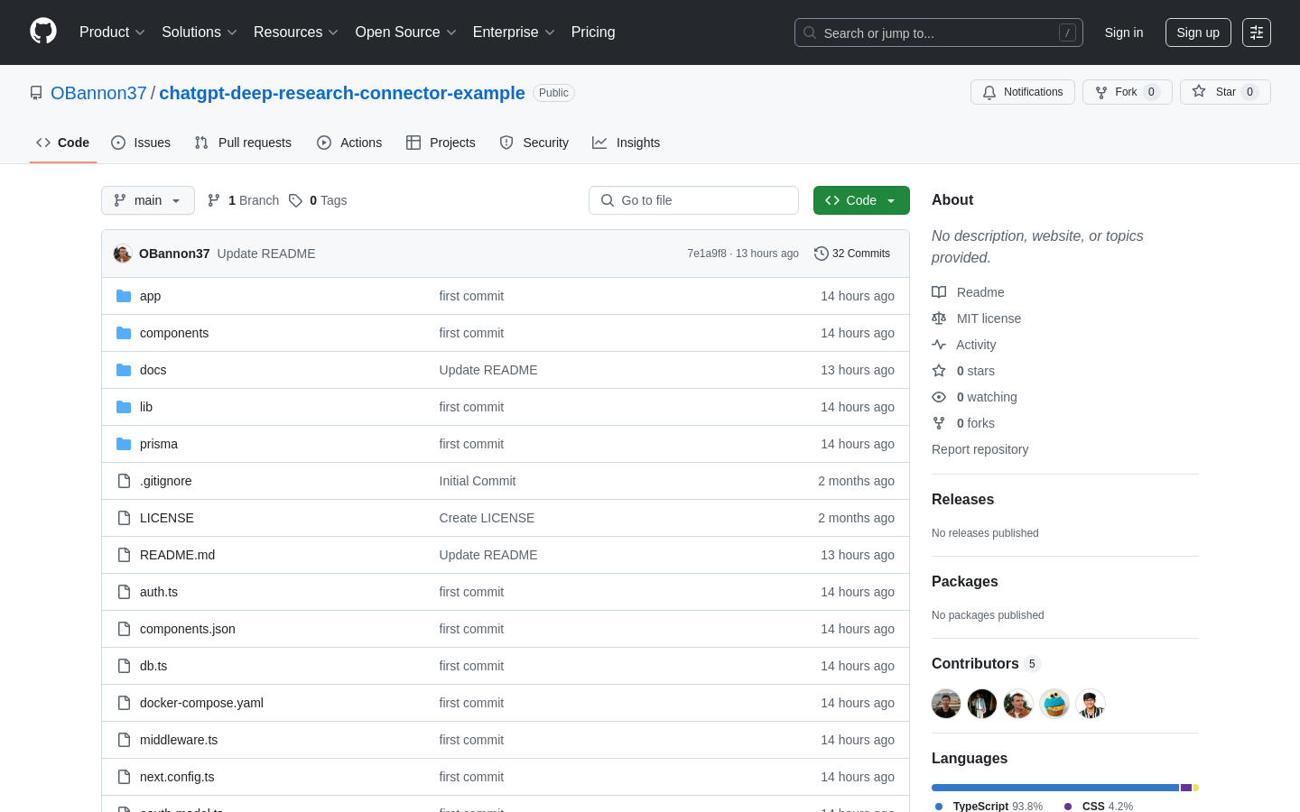This screenshot has width=1300, height=812.
Task: Open components.json file
Action: [x=188, y=629]
